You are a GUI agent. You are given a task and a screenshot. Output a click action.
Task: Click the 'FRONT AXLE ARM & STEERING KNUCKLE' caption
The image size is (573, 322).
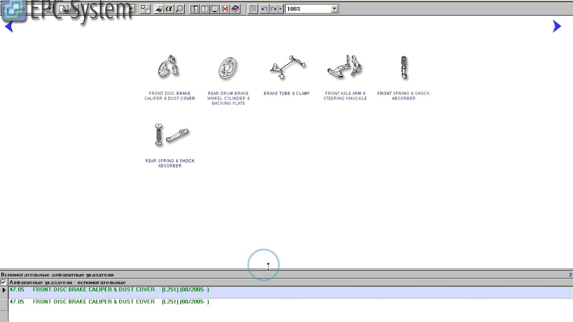tap(345, 96)
